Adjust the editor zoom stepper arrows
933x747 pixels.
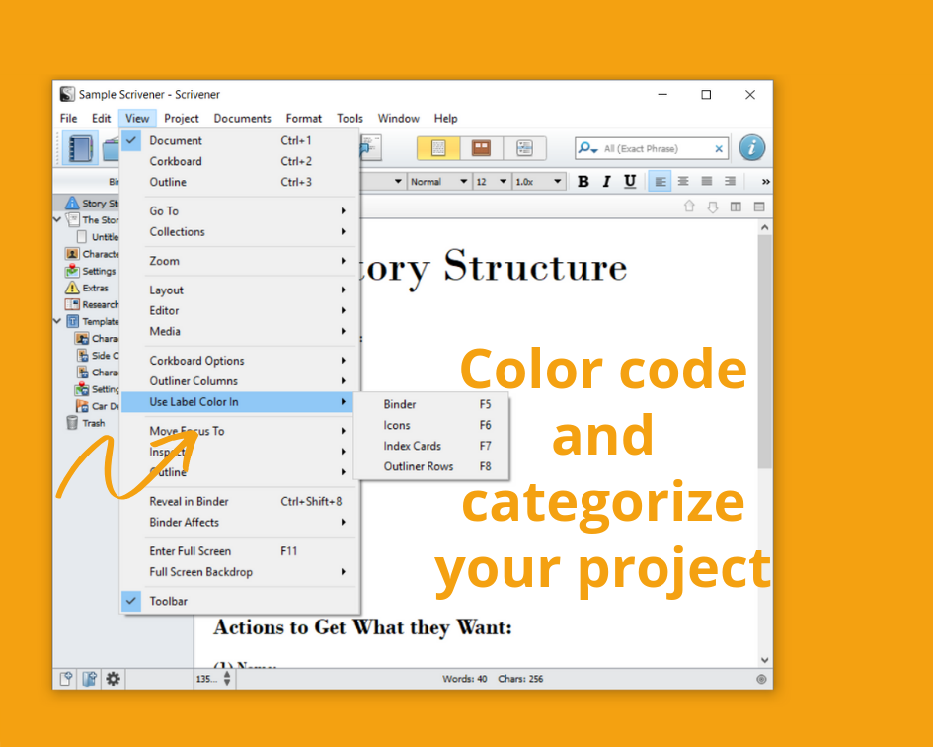(x=227, y=679)
